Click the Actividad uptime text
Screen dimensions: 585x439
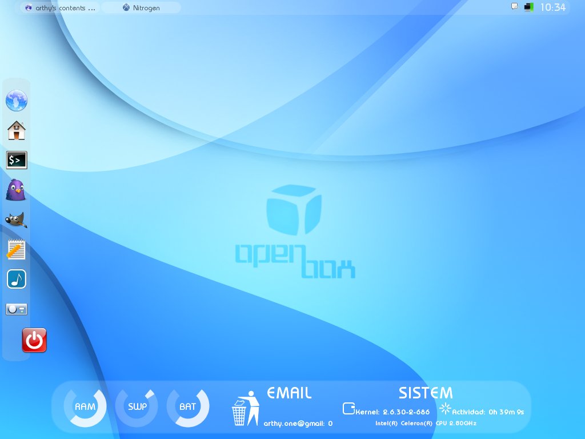488,412
